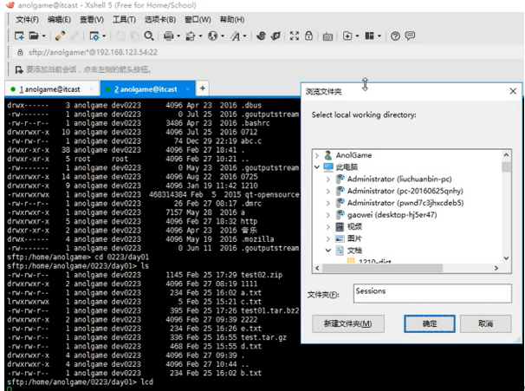The image size is (525, 391).
Task: Click the Paste icon in toolbar
Action: (x=134, y=36)
